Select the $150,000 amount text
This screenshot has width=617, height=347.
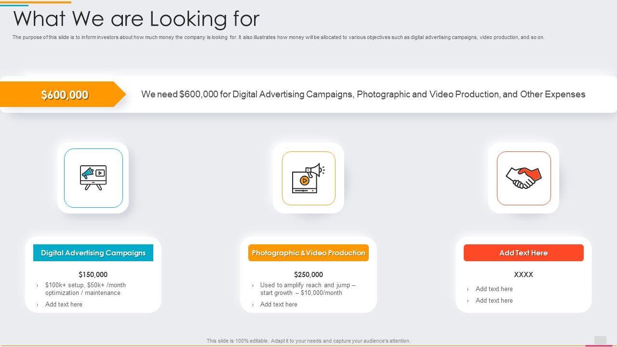coord(93,275)
